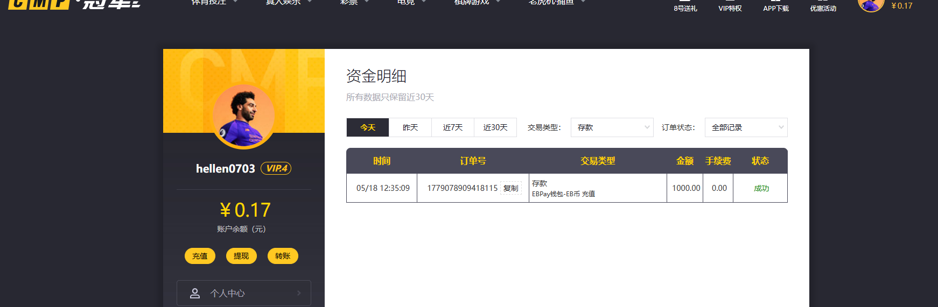Image resolution: width=938 pixels, height=307 pixels.
Task: Expand the chevron arrow on 个人中心 row
Action: (299, 293)
